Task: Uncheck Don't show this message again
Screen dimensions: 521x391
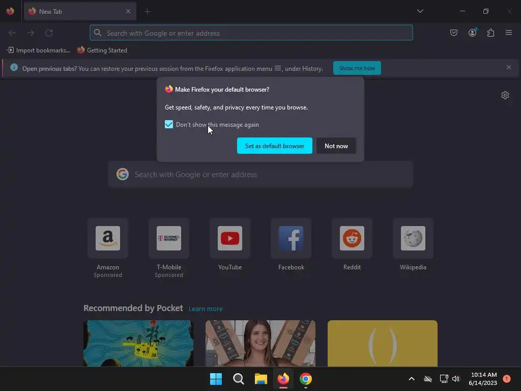Action: [169, 124]
